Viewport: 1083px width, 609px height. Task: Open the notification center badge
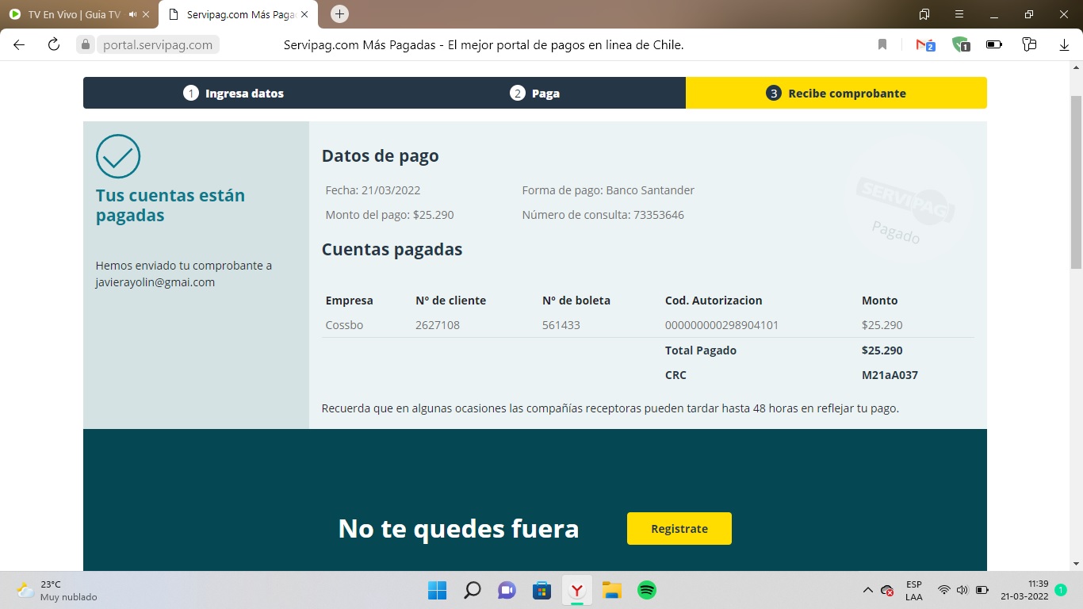(1061, 591)
